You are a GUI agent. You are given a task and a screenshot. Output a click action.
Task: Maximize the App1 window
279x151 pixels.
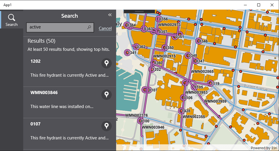pos(259,5)
